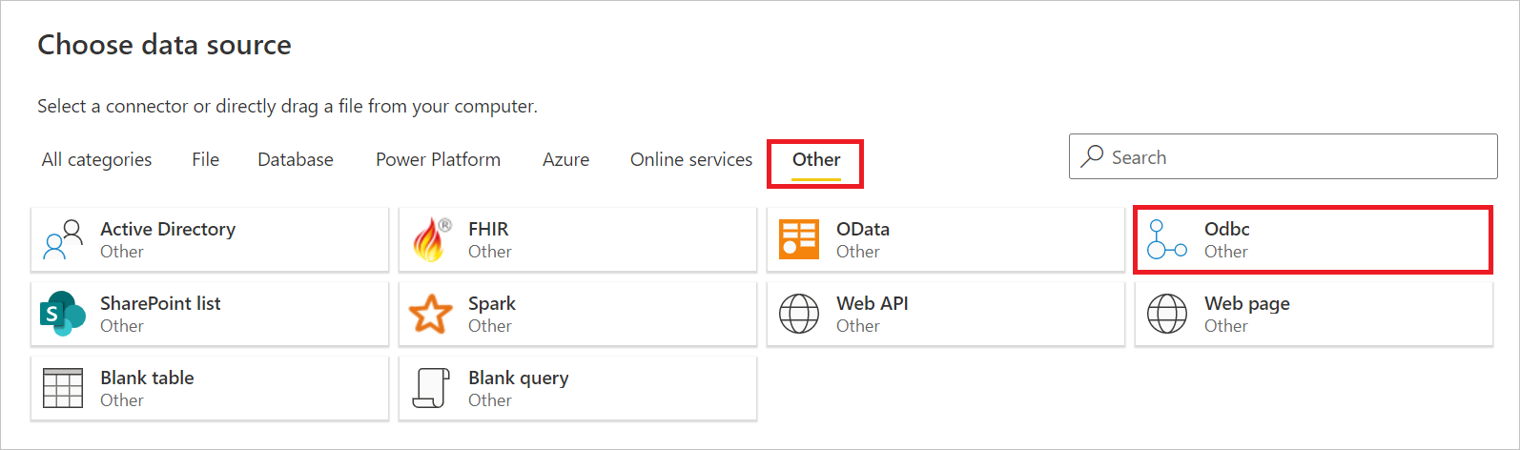
Task: Click the Active Directory people icon
Action: pyautogui.click(x=63, y=239)
